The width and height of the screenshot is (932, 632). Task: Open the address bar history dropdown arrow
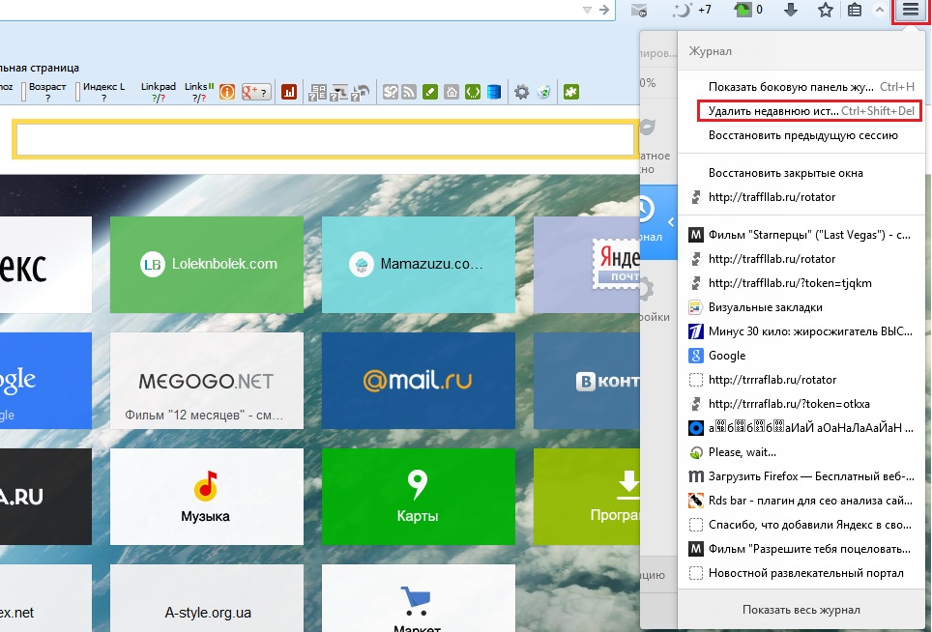(587, 10)
